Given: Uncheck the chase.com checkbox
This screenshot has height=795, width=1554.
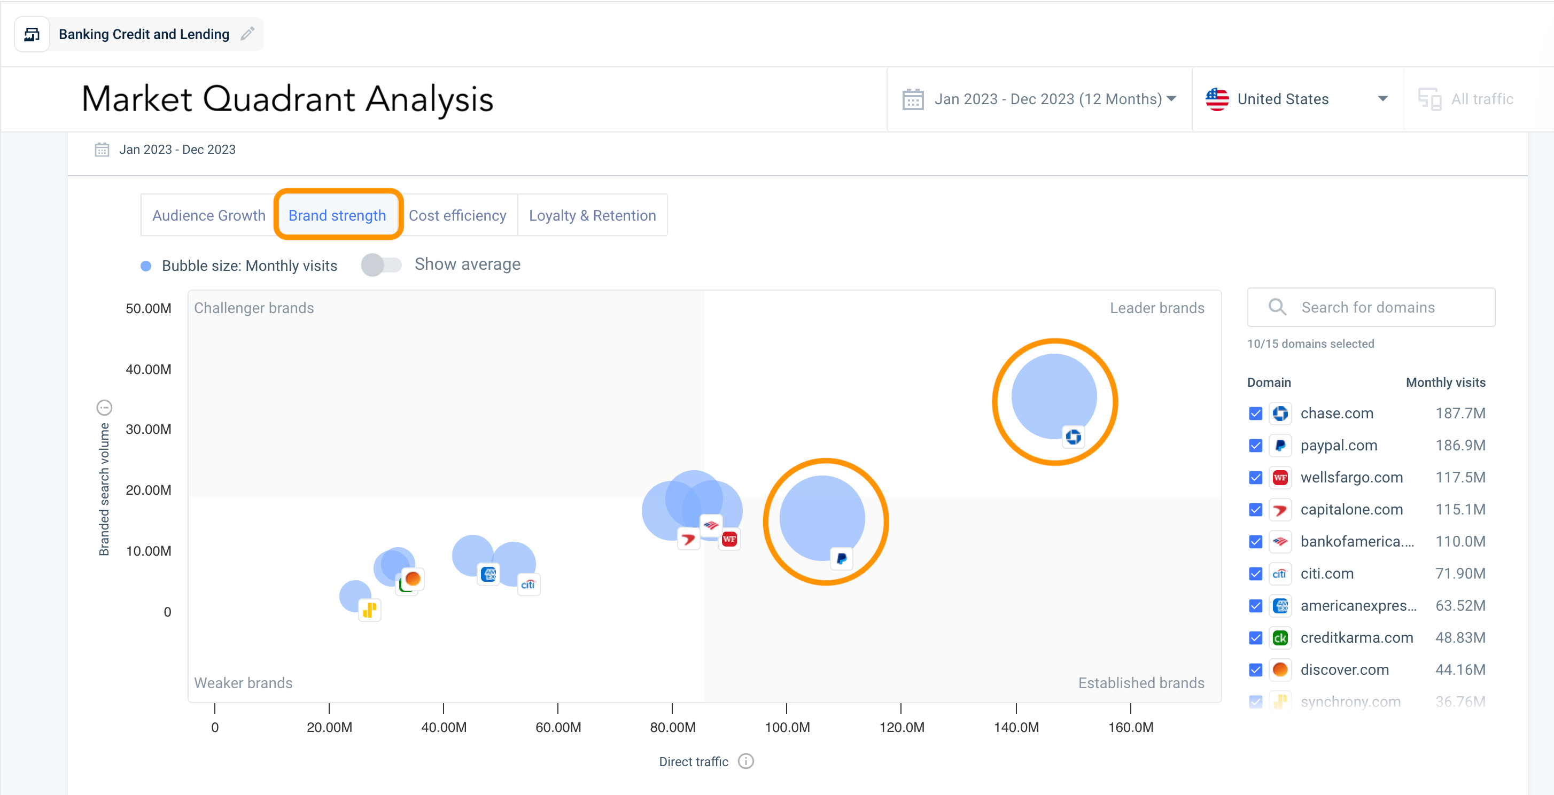Looking at the screenshot, I should [1255, 413].
